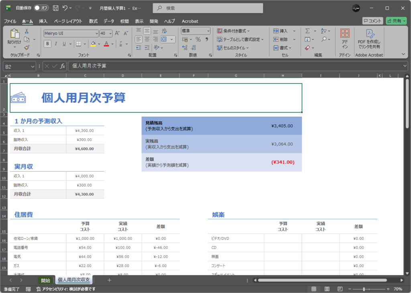411x293 pixels.
Task: Click the Save floppy disk icon
Action: pyautogui.click(x=55, y=8)
